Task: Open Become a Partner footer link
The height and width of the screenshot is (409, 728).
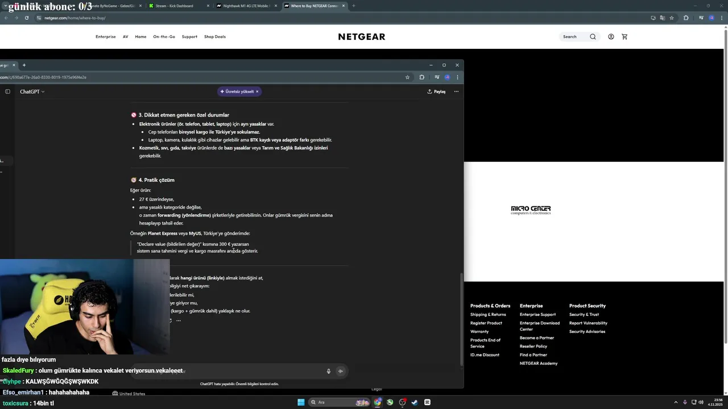Action: pos(537,338)
